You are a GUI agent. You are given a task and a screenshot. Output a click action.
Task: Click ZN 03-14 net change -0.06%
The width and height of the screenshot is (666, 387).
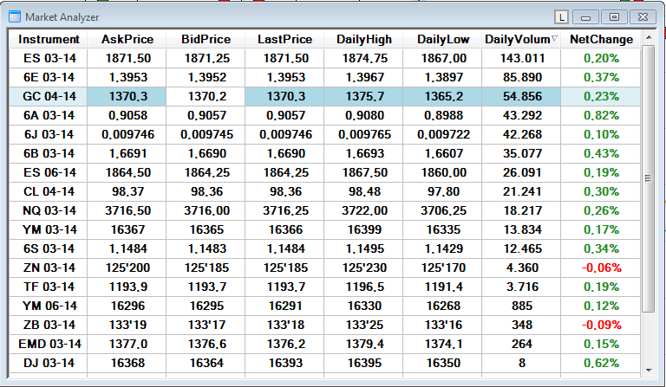(602, 268)
